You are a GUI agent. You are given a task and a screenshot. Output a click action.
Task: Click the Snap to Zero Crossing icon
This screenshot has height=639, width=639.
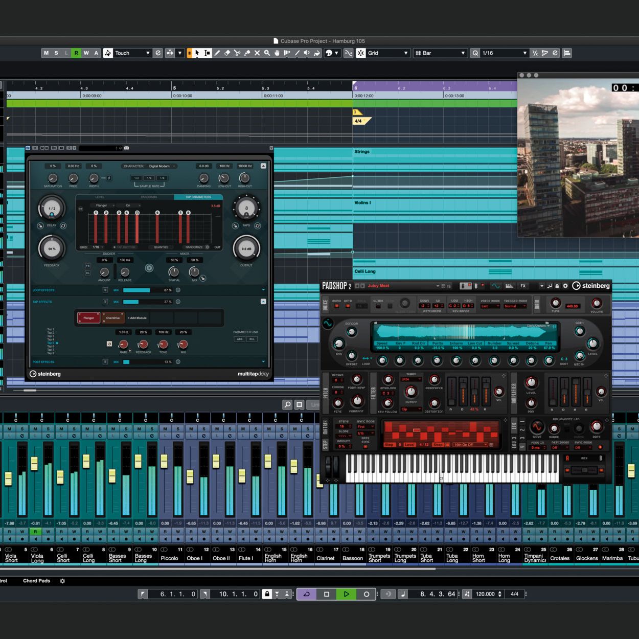348,53
